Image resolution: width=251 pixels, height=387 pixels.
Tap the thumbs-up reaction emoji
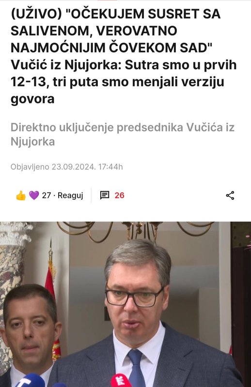pos(21,195)
